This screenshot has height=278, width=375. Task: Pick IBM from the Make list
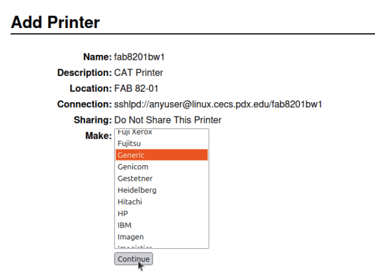(124, 225)
